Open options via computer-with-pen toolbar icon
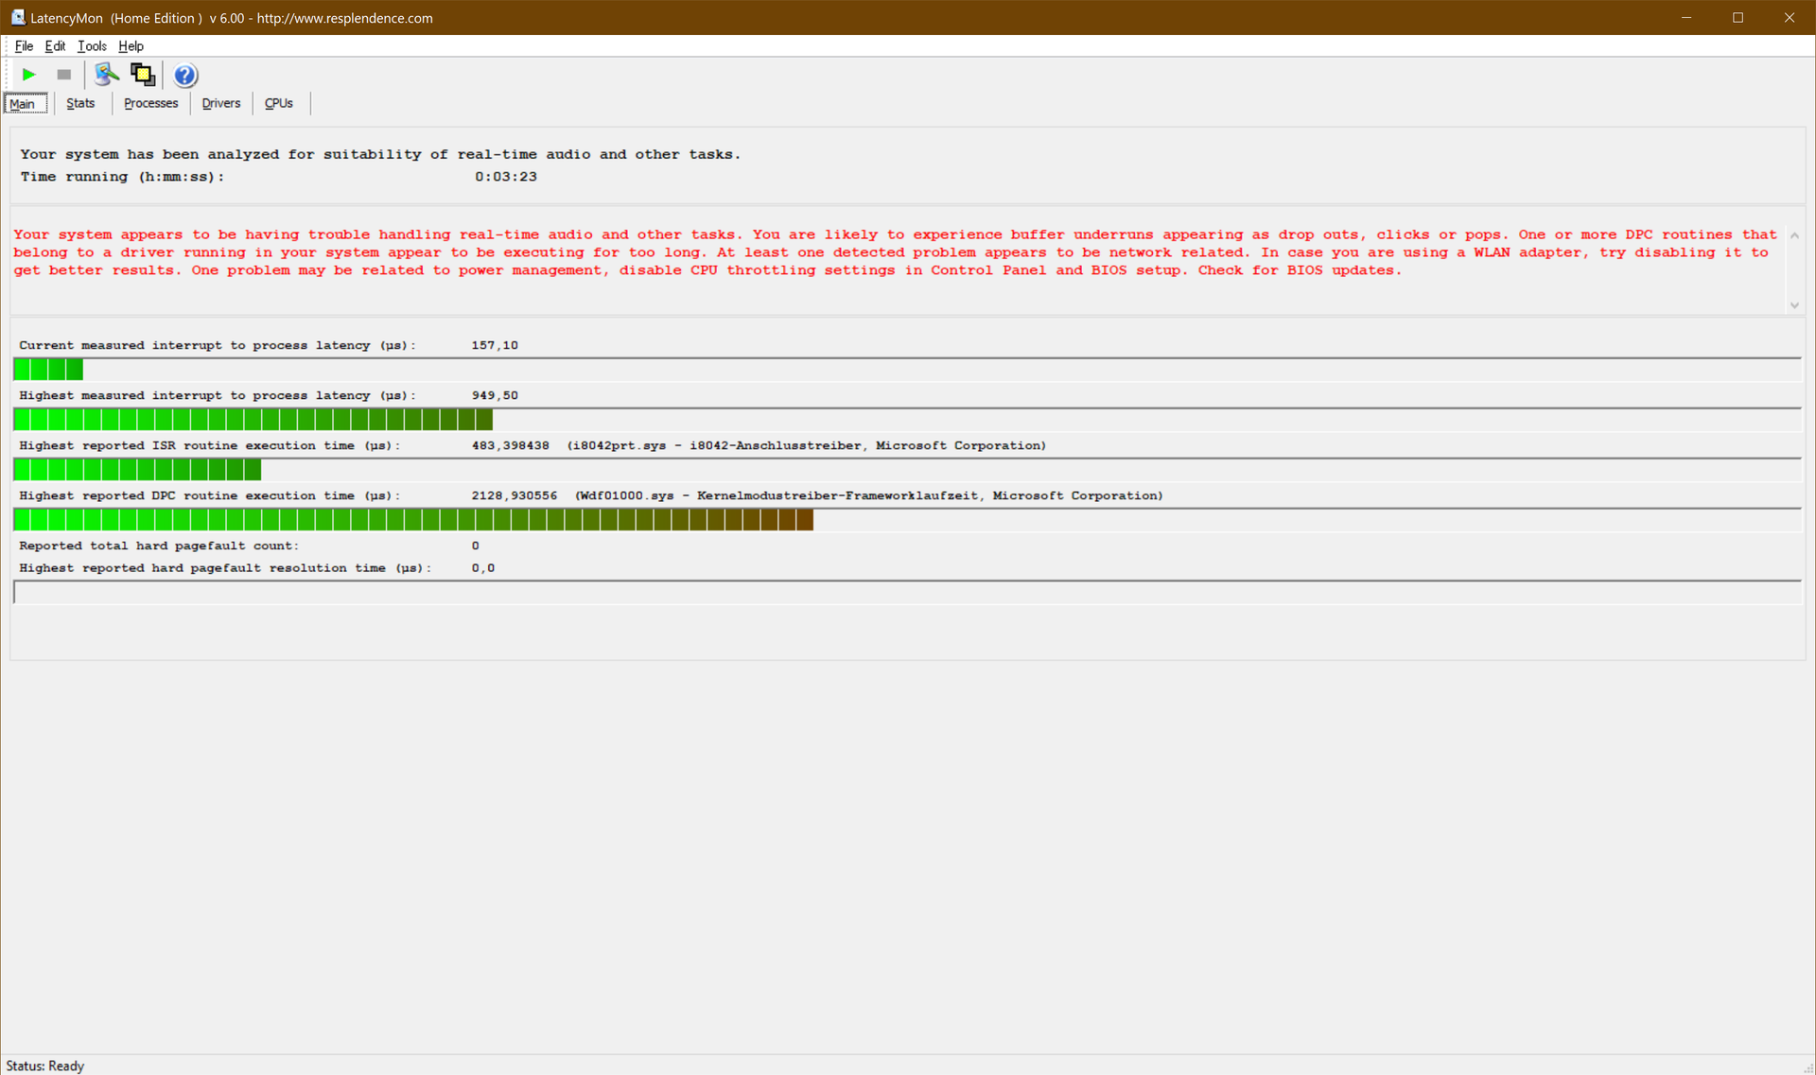Viewport: 1816px width, 1075px height. (x=106, y=75)
